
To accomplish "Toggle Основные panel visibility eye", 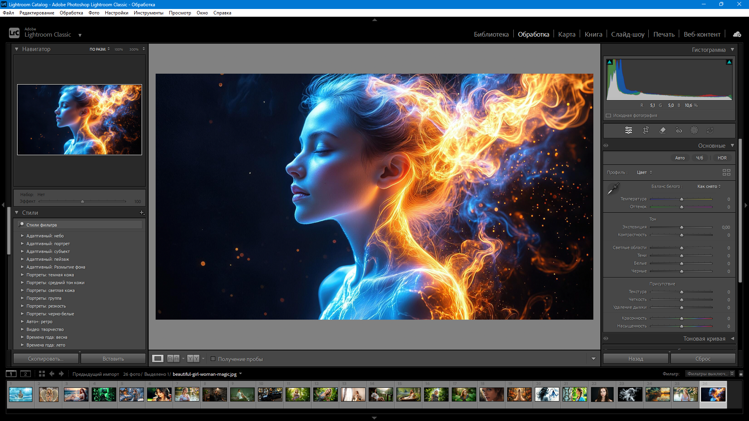I will point(606,145).
